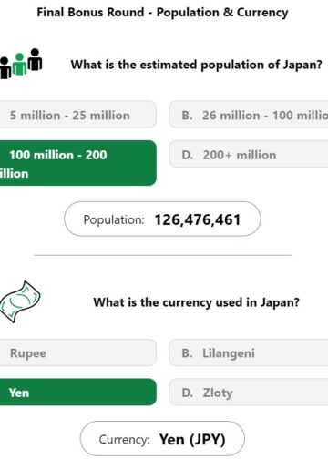The image size is (328, 459).
Task: Click the people population icon
Action: 21,64
